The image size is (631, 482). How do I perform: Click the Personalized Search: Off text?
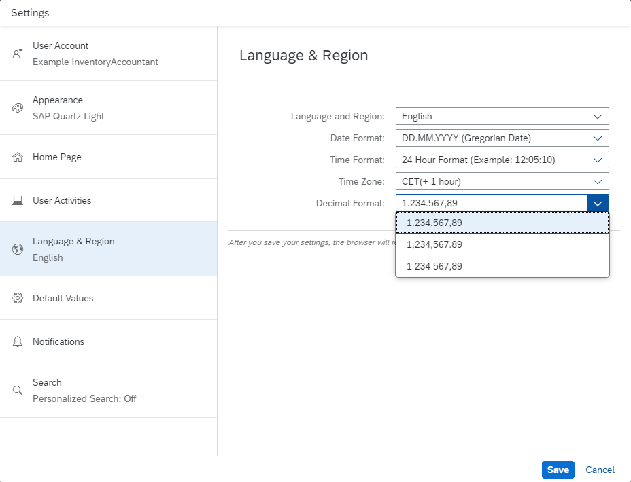[x=84, y=399]
